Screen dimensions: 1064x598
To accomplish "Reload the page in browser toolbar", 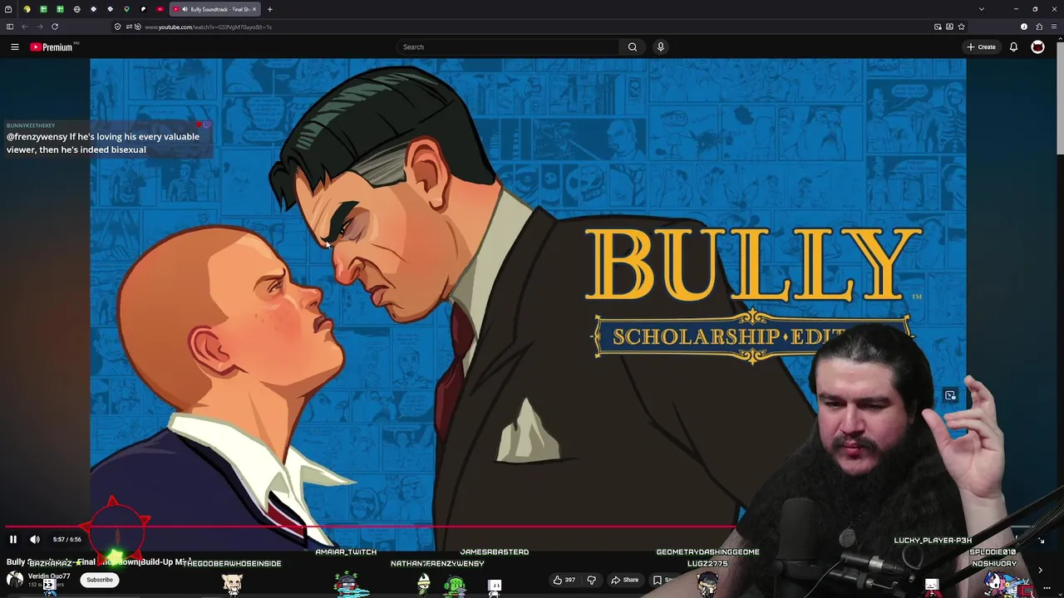I will pos(55,27).
